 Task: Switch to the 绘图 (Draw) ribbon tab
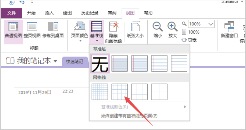point(67,13)
